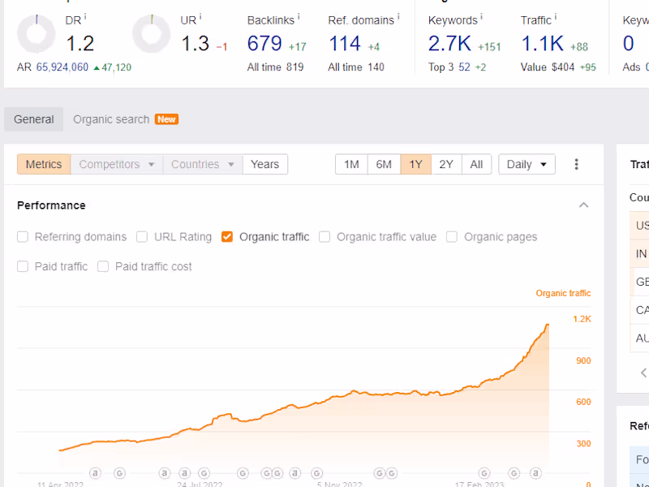Image resolution: width=649 pixels, height=487 pixels.
Task: Click the leftmost 'a' marker on the timeline
Action: [95, 472]
